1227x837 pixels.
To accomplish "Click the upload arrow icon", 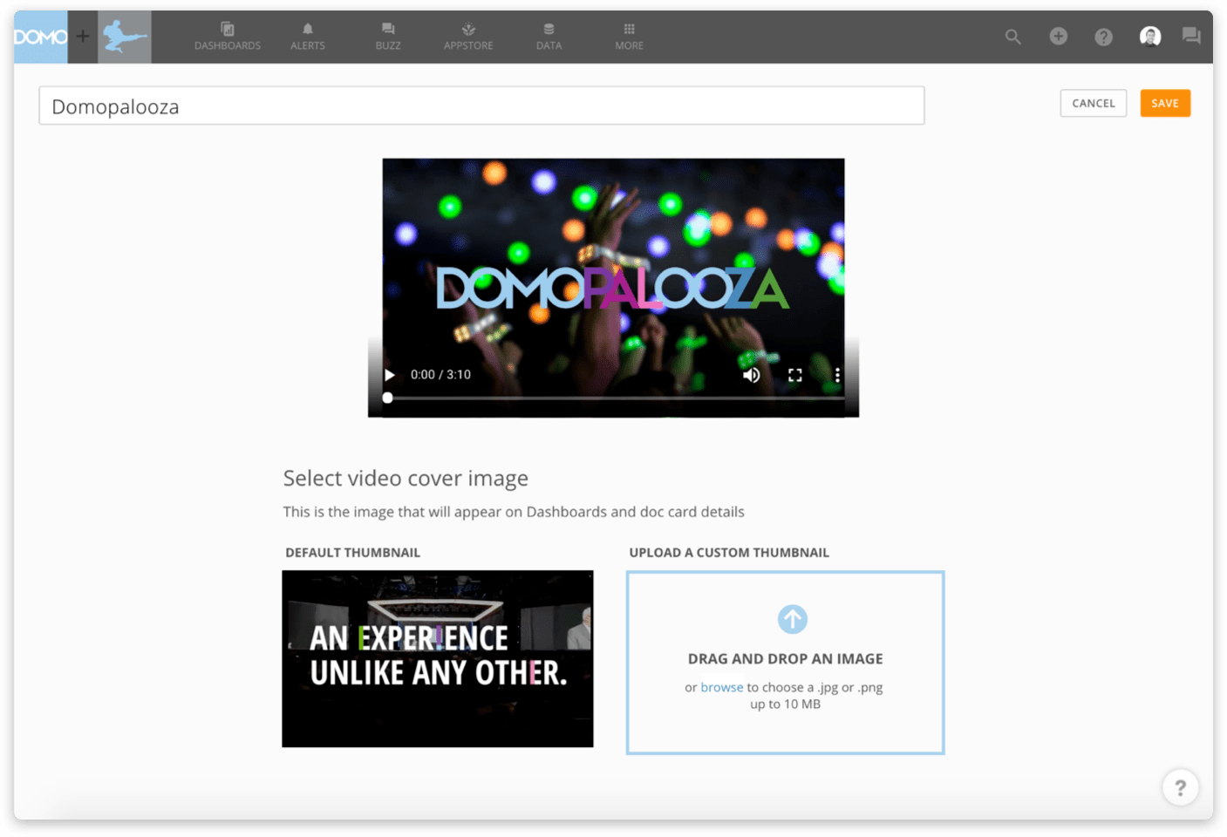I will coord(793,620).
